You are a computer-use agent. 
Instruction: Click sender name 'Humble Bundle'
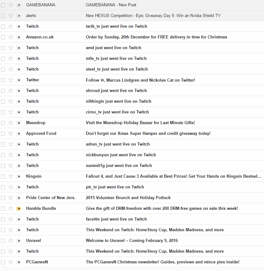(x=41, y=208)
